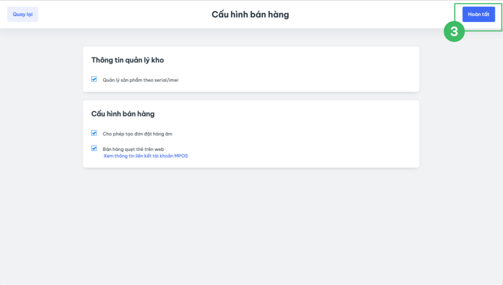Click the Hoàn tất button
The image size is (503, 285).
(478, 14)
